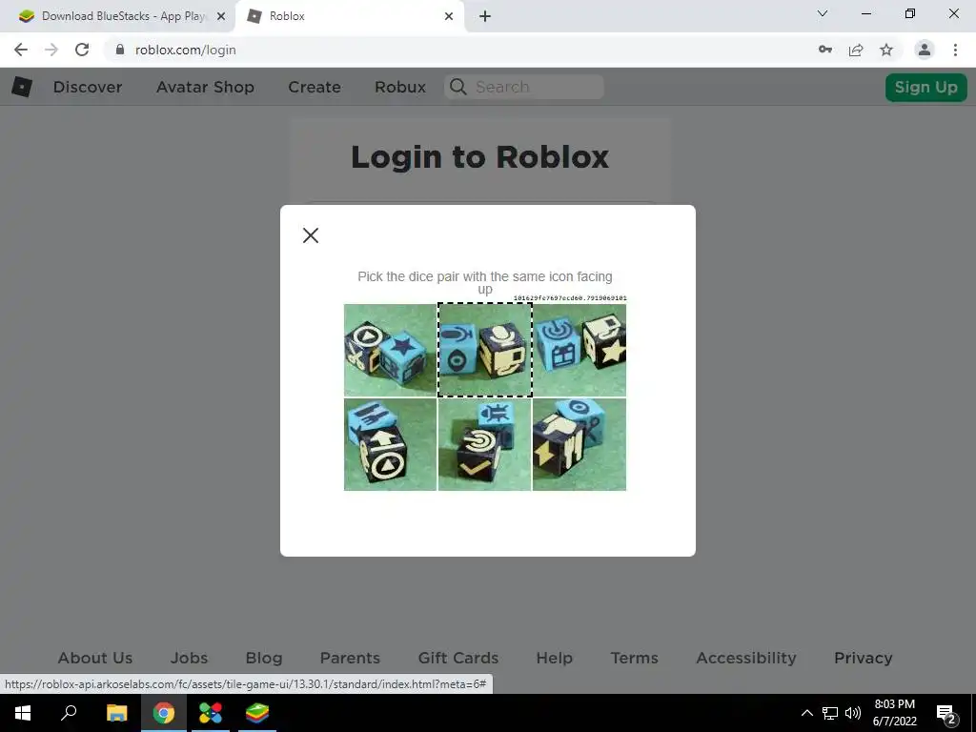
Task: Open the colorful pinwheel taskbar app
Action: click(x=211, y=713)
